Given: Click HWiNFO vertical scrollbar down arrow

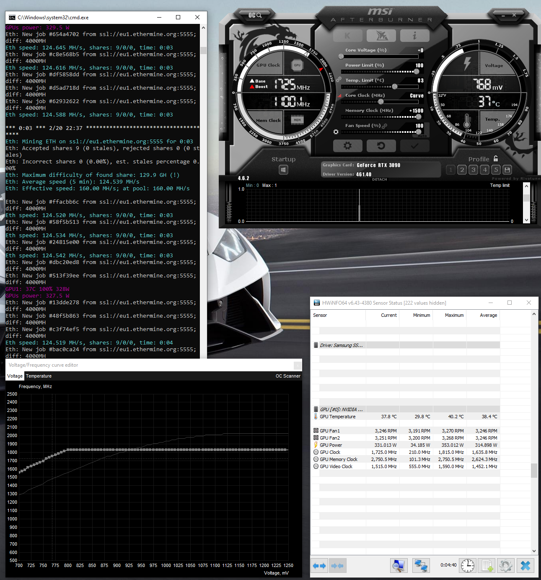Looking at the screenshot, I should (x=534, y=551).
